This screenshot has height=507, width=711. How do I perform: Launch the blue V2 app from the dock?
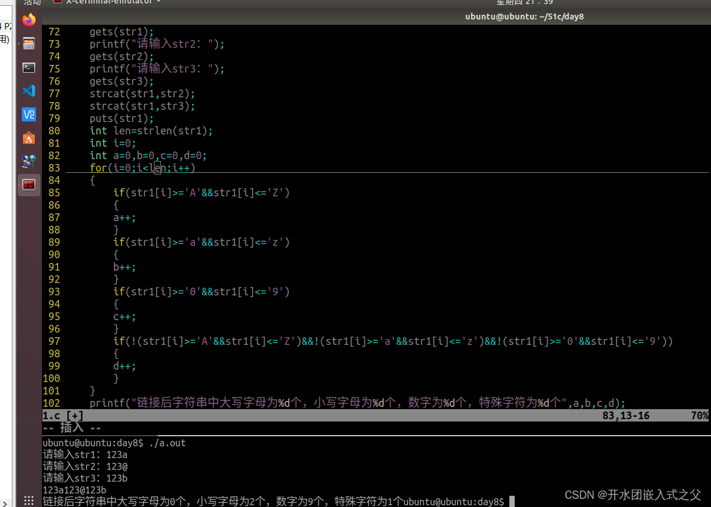pyautogui.click(x=28, y=114)
